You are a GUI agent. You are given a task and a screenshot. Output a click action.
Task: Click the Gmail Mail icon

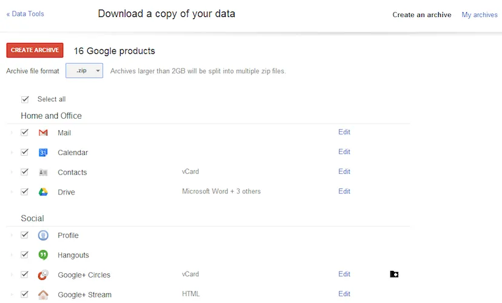[x=43, y=133]
